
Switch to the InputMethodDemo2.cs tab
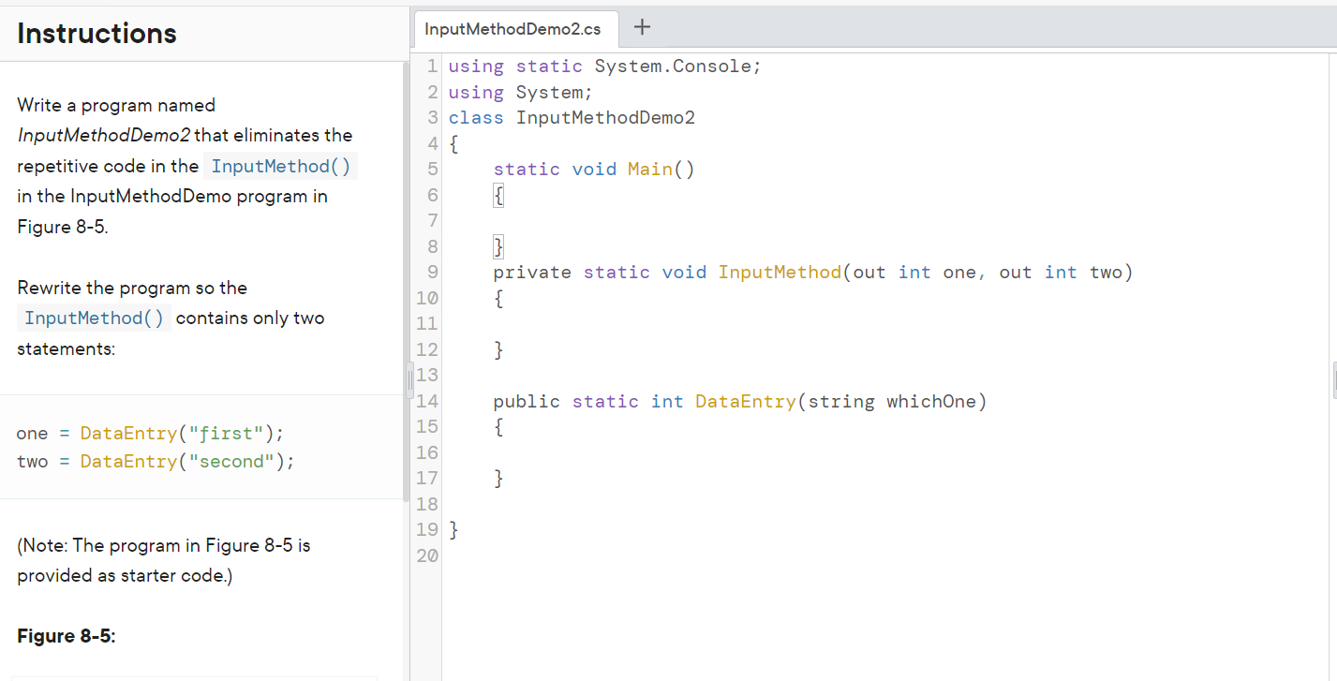click(x=514, y=29)
